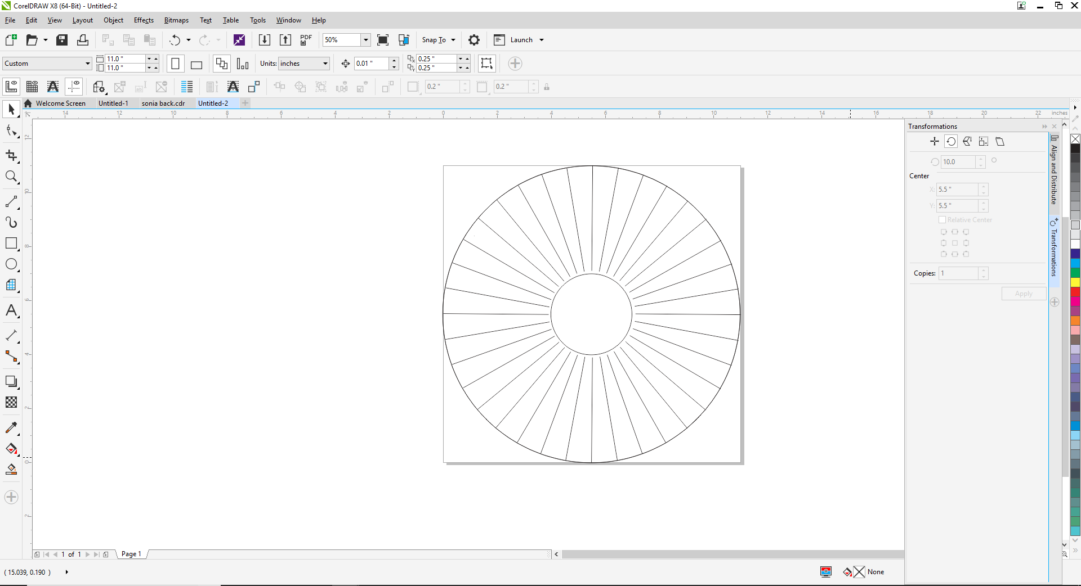Click the Apply button
This screenshot has height=586, width=1081.
(x=1024, y=294)
